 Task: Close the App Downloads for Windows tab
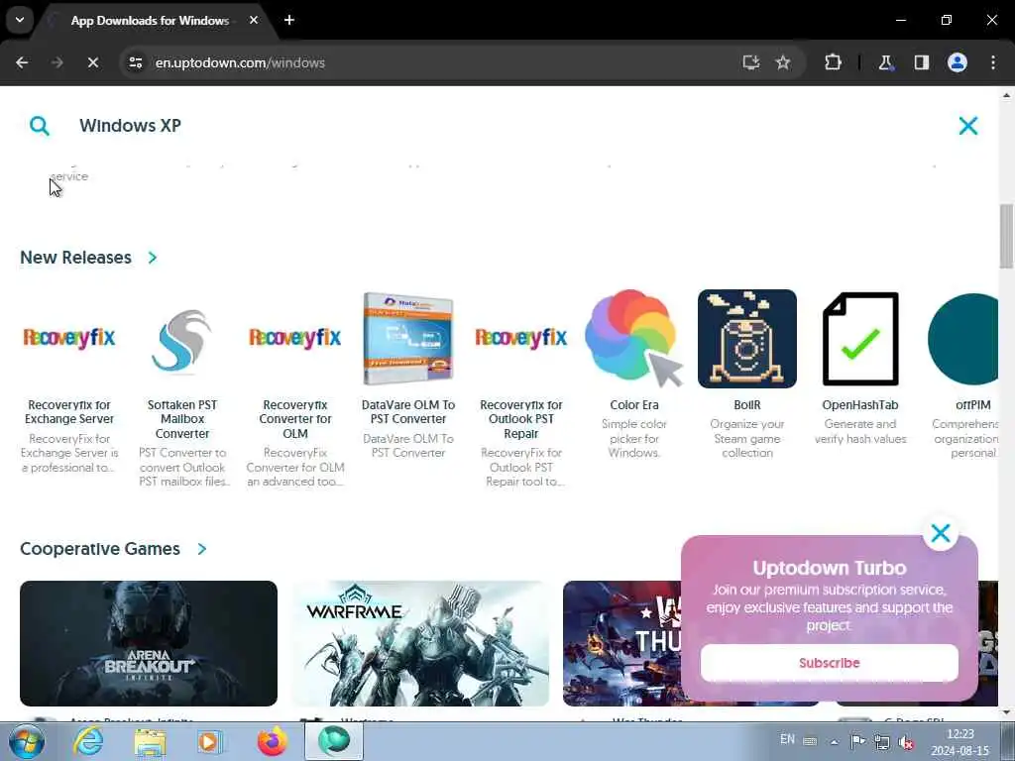pos(254,20)
